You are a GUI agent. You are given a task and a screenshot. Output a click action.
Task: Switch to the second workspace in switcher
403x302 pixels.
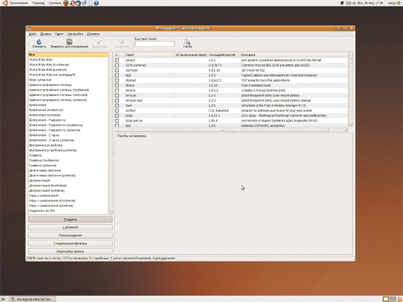[x=392, y=299]
